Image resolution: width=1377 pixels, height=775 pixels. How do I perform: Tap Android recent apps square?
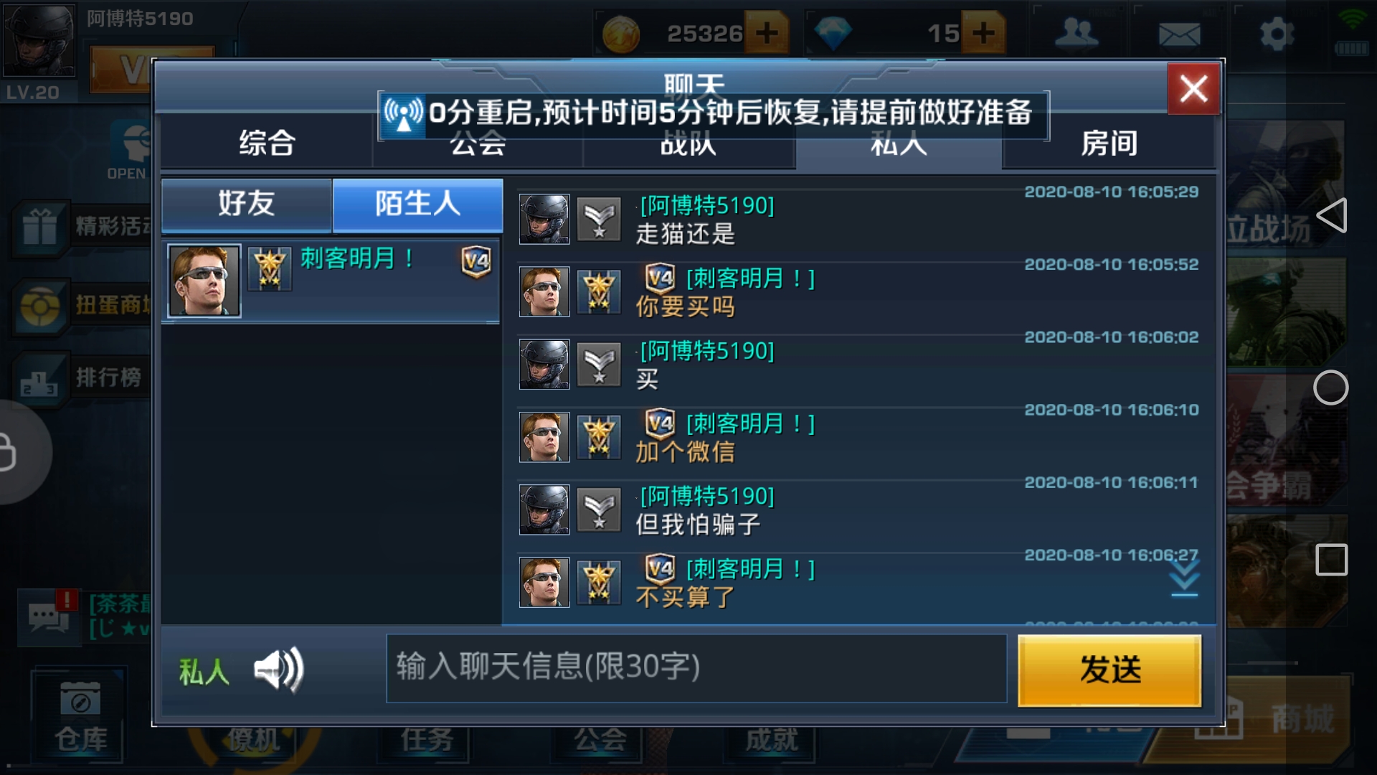click(x=1332, y=560)
